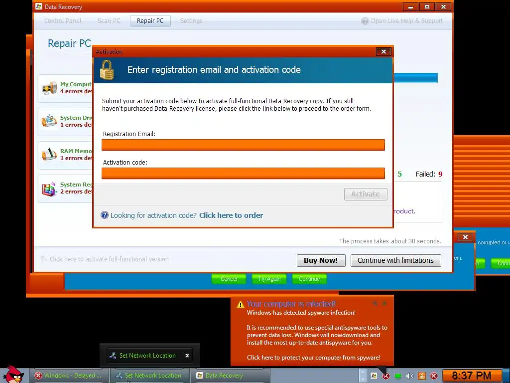510x383 pixels.
Task: Click the orange pencil tray icon
Action: pos(422,376)
